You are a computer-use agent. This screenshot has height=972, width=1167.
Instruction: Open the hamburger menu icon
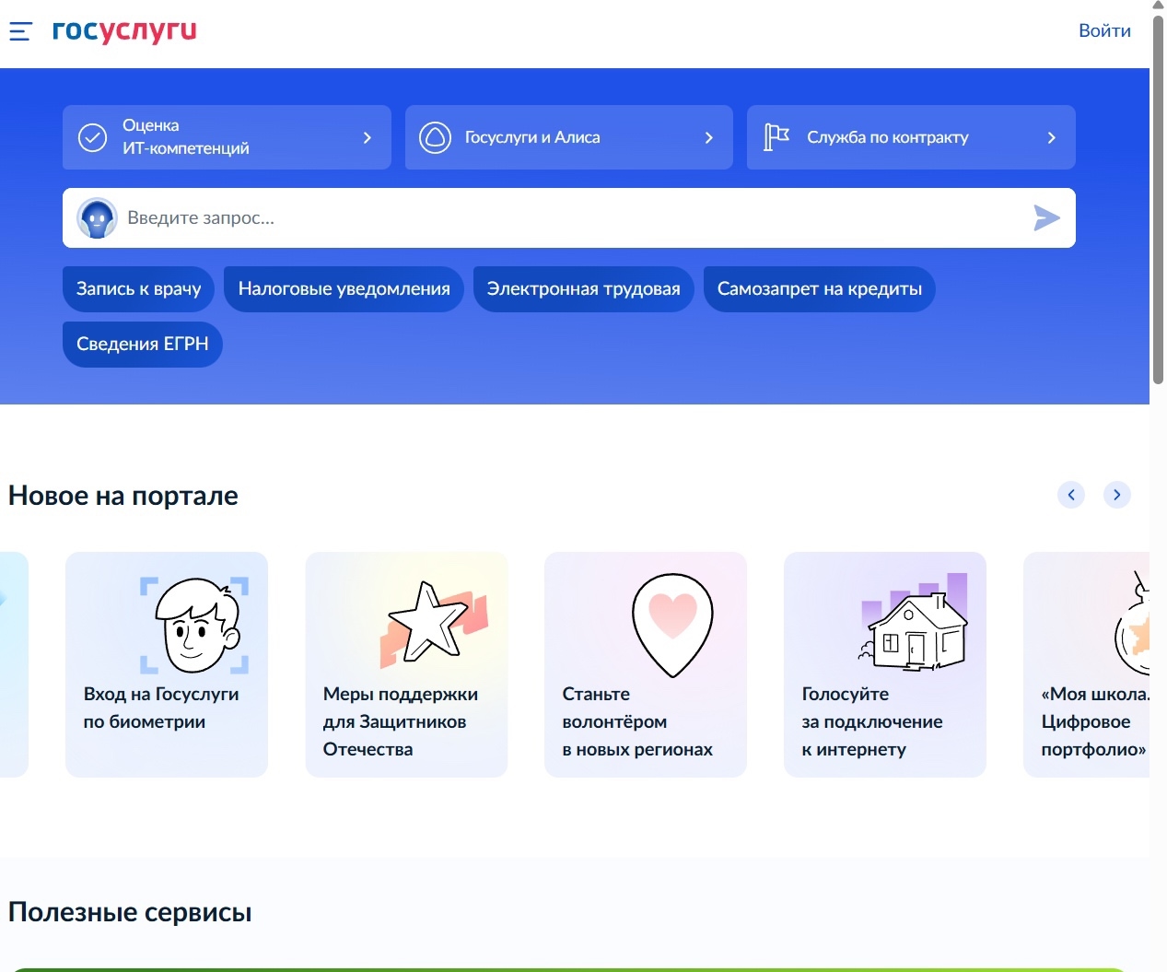point(20,31)
